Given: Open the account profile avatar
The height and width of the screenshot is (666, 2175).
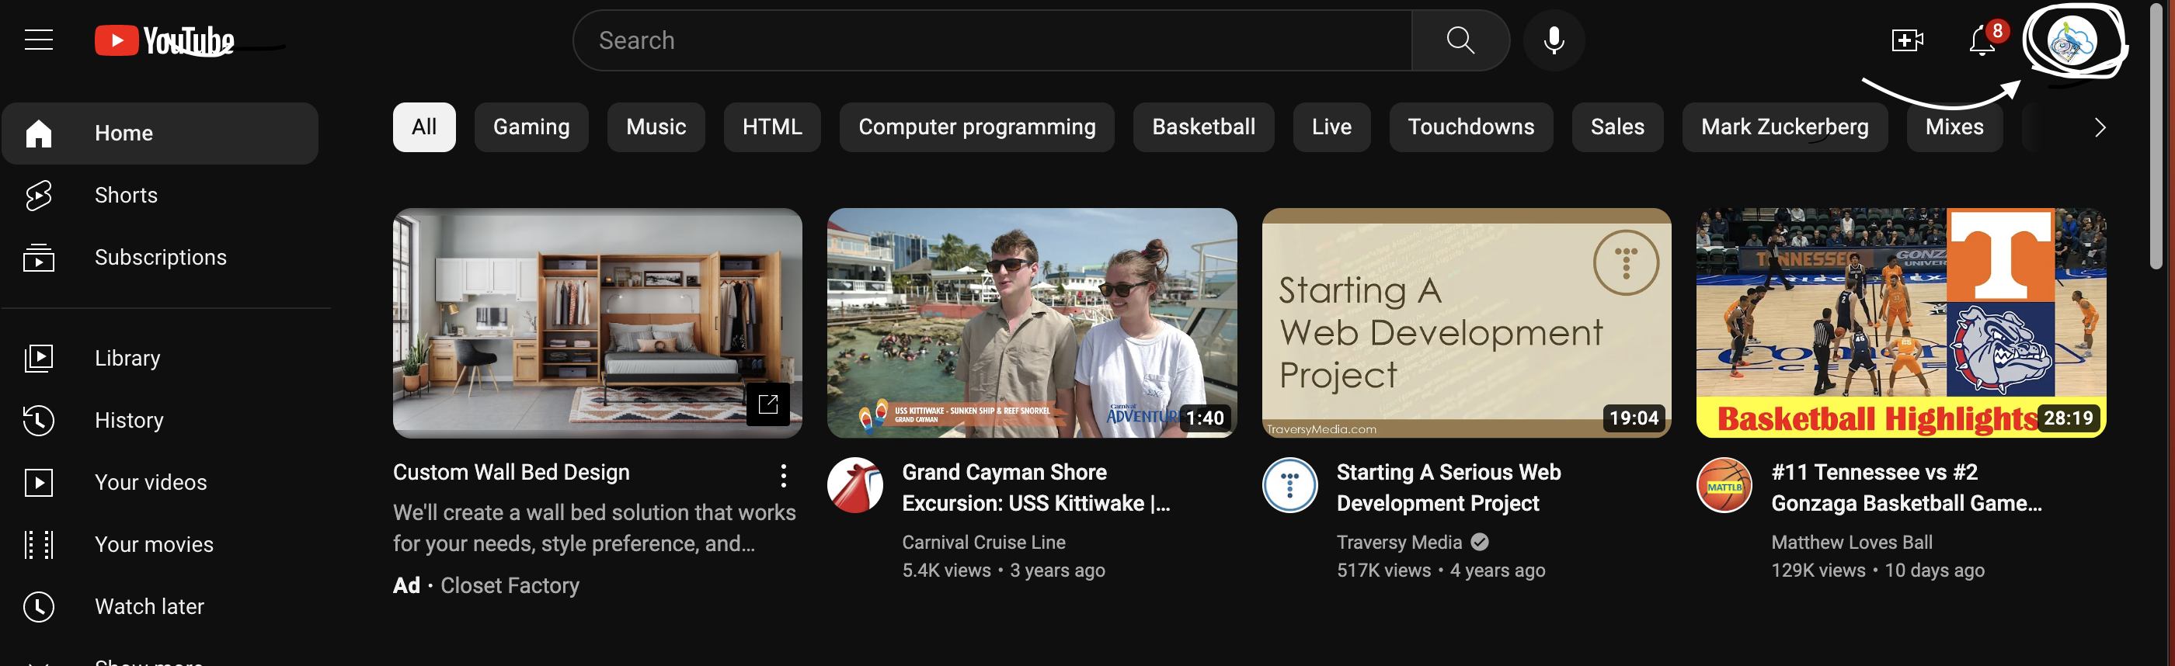Looking at the screenshot, I should (2071, 40).
